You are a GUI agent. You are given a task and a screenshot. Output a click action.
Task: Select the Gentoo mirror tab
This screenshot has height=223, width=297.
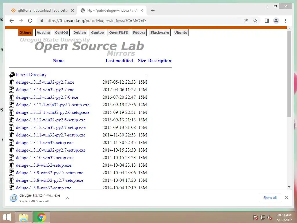click(97, 33)
